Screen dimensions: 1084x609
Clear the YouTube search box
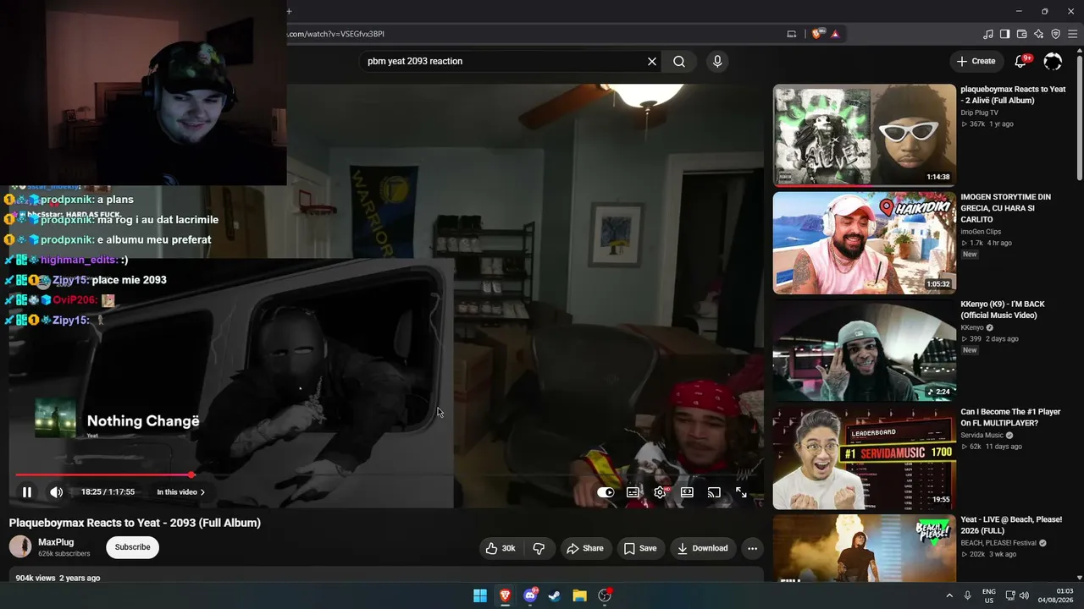[x=652, y=61]
